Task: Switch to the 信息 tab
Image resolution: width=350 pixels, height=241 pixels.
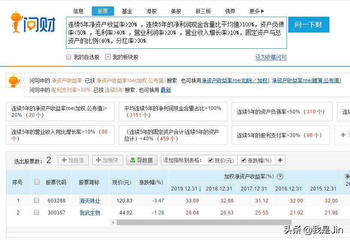Action: click(x=78, y=11)
